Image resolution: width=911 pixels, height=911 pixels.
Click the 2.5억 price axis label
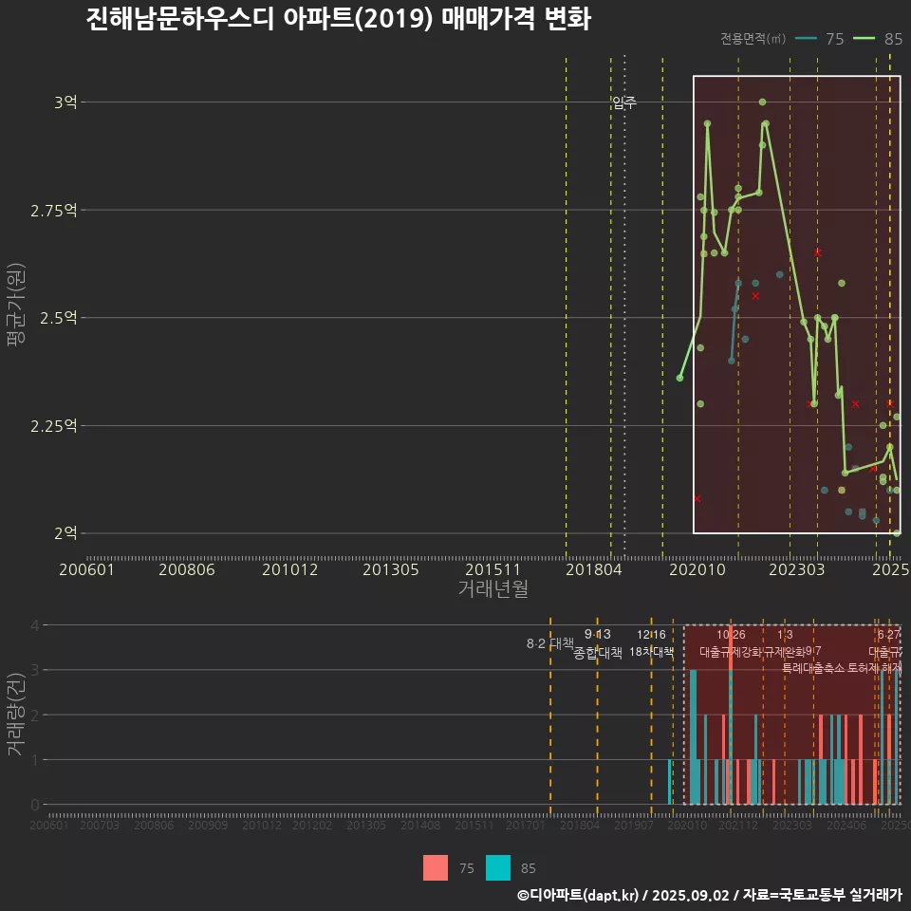(x=59, y=318)
